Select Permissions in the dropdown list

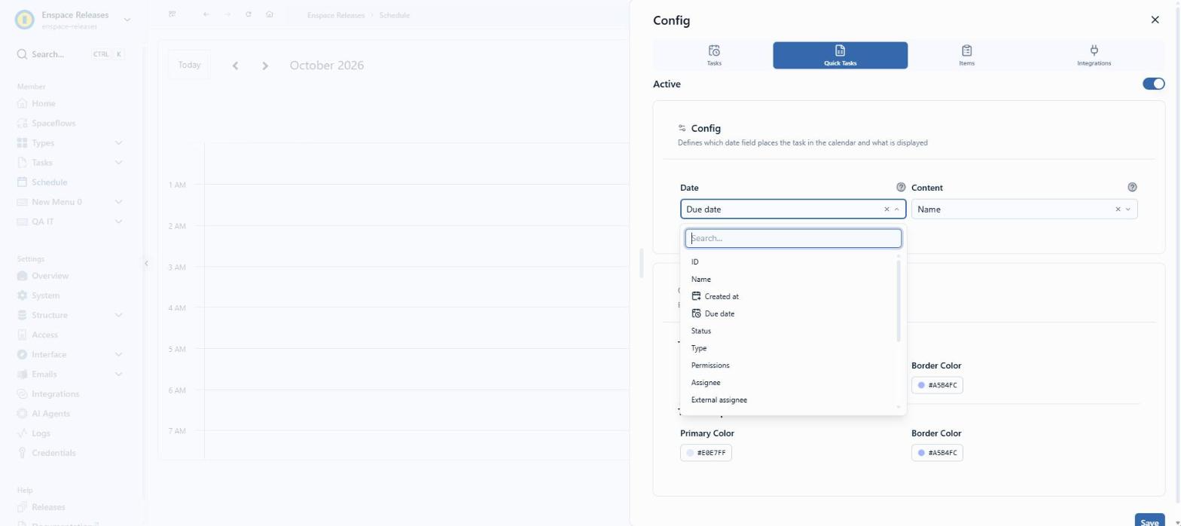click(x=789, y=365)
